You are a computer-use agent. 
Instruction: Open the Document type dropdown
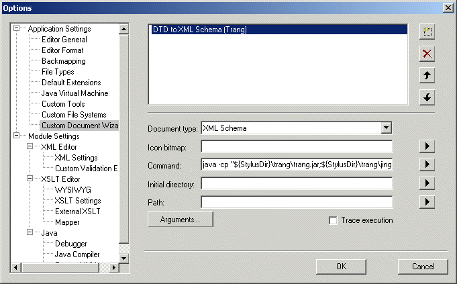(x=386, y=128)
